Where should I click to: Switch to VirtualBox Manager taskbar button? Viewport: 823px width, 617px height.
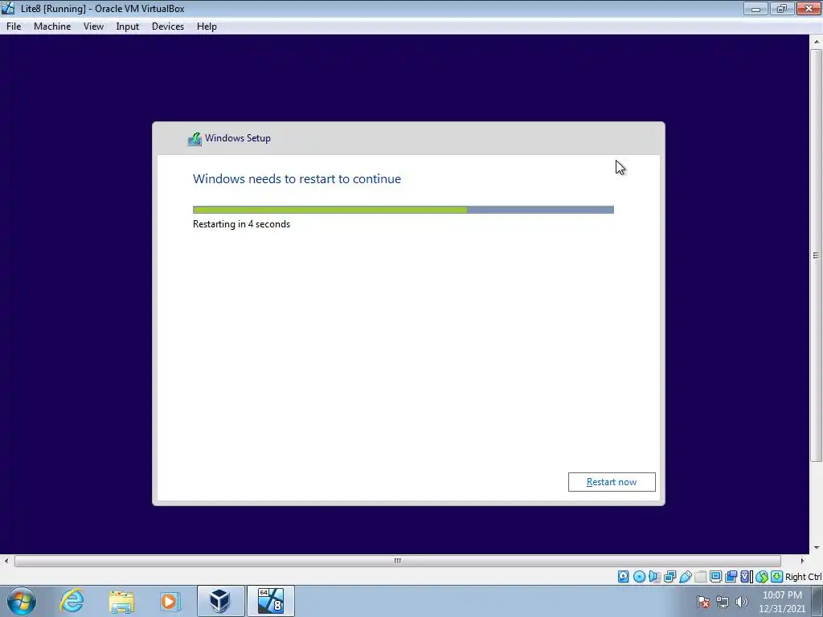[220, 601]
